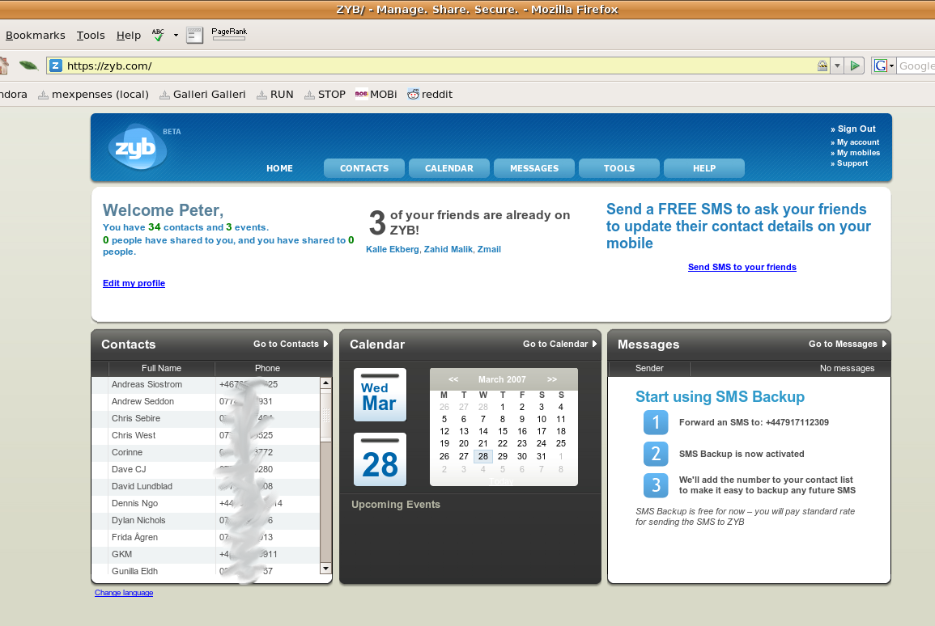Click Change language link

[124, 593]
